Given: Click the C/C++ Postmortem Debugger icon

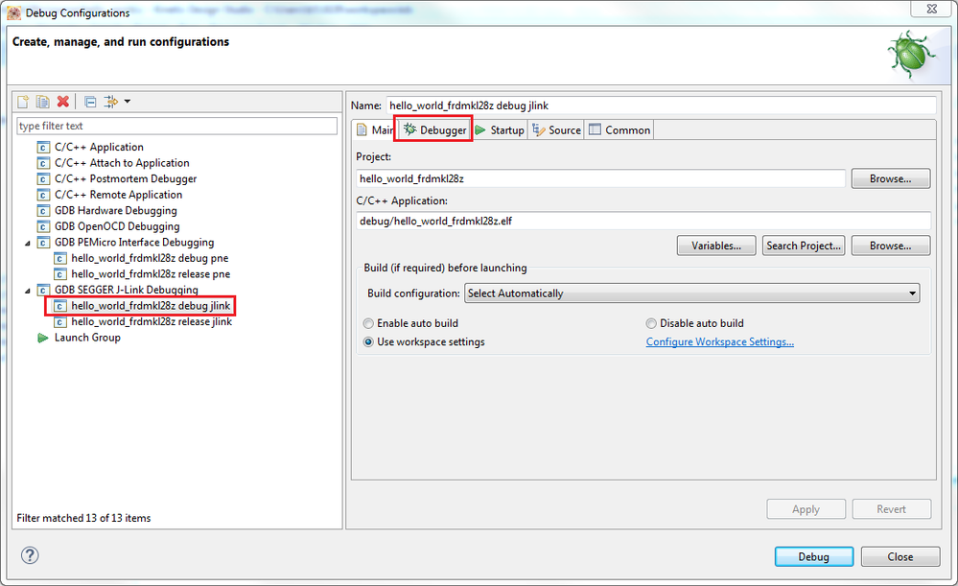Looking at the screenshot, I should (x=43, y=179).
